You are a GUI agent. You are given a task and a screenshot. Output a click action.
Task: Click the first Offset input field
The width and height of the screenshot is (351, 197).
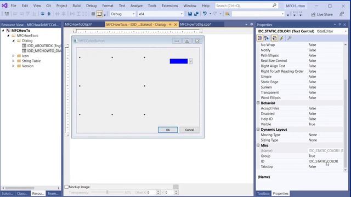[x=151, y=192]
